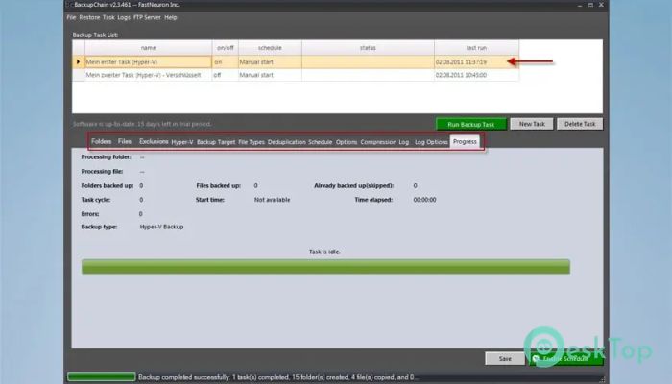Screen dimensions: 672x384
Task: Click the green task progress bar
Action: [325, 266]
